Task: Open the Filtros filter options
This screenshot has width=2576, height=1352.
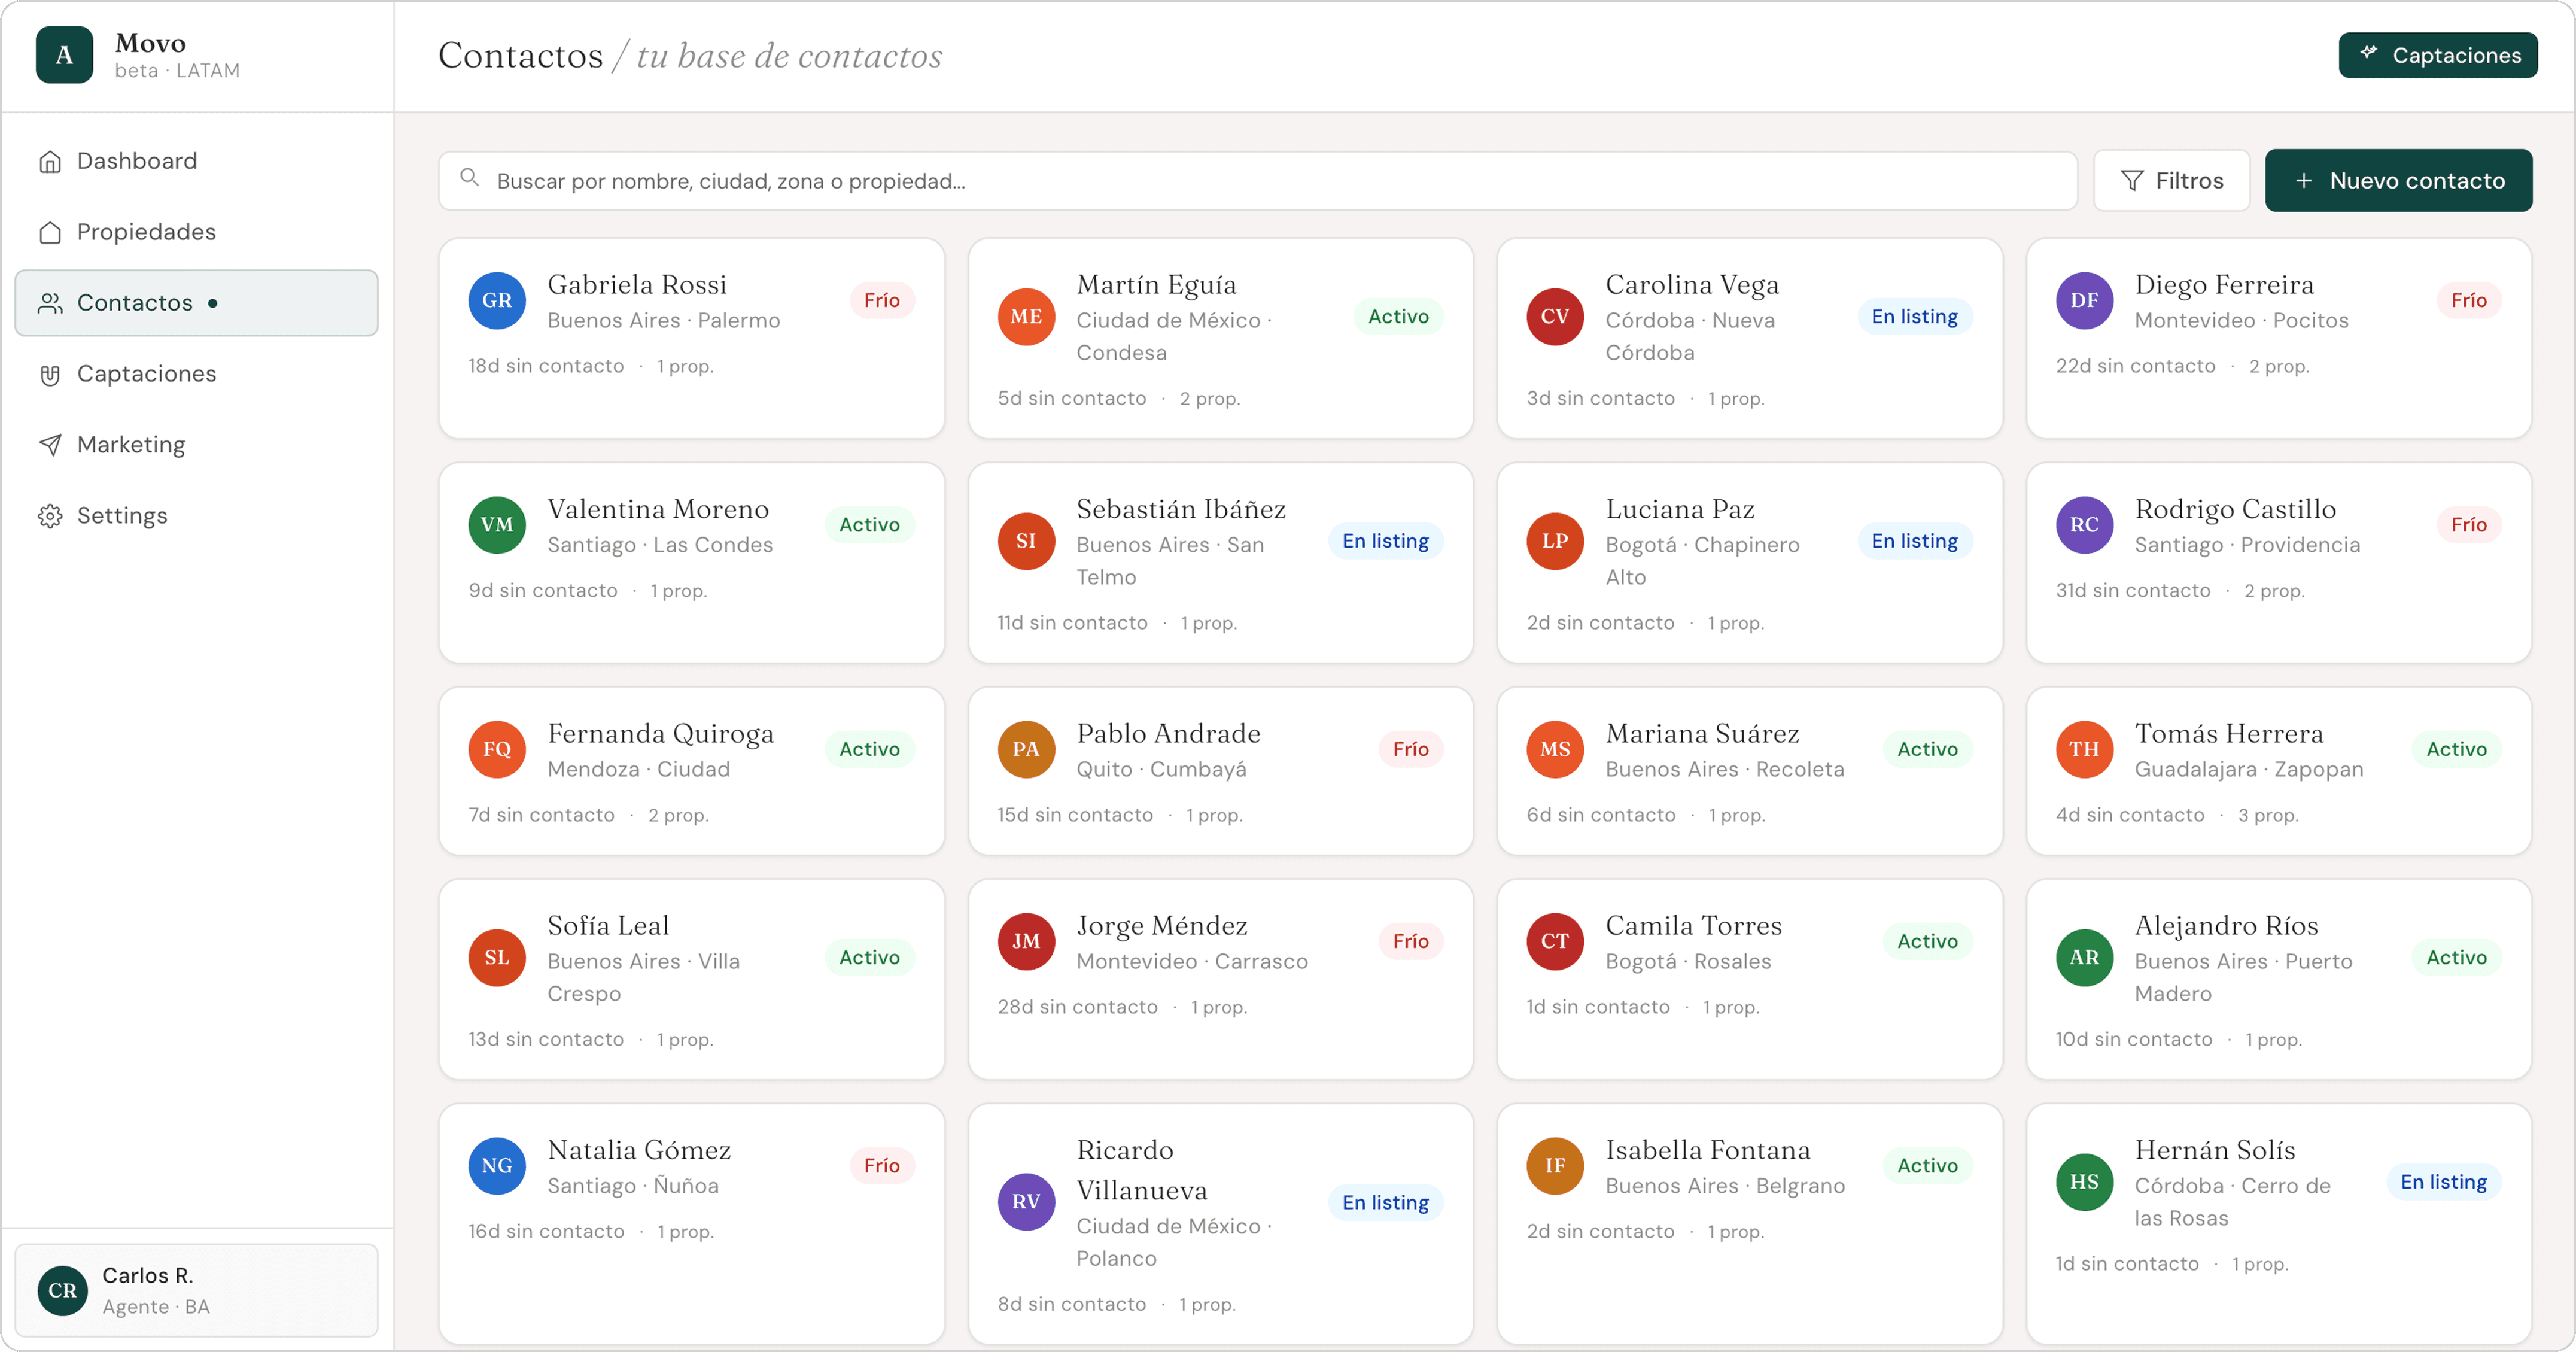Action: pos(2171,181)
